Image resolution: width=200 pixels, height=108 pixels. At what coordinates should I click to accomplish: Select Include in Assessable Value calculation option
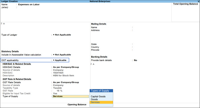63,55
